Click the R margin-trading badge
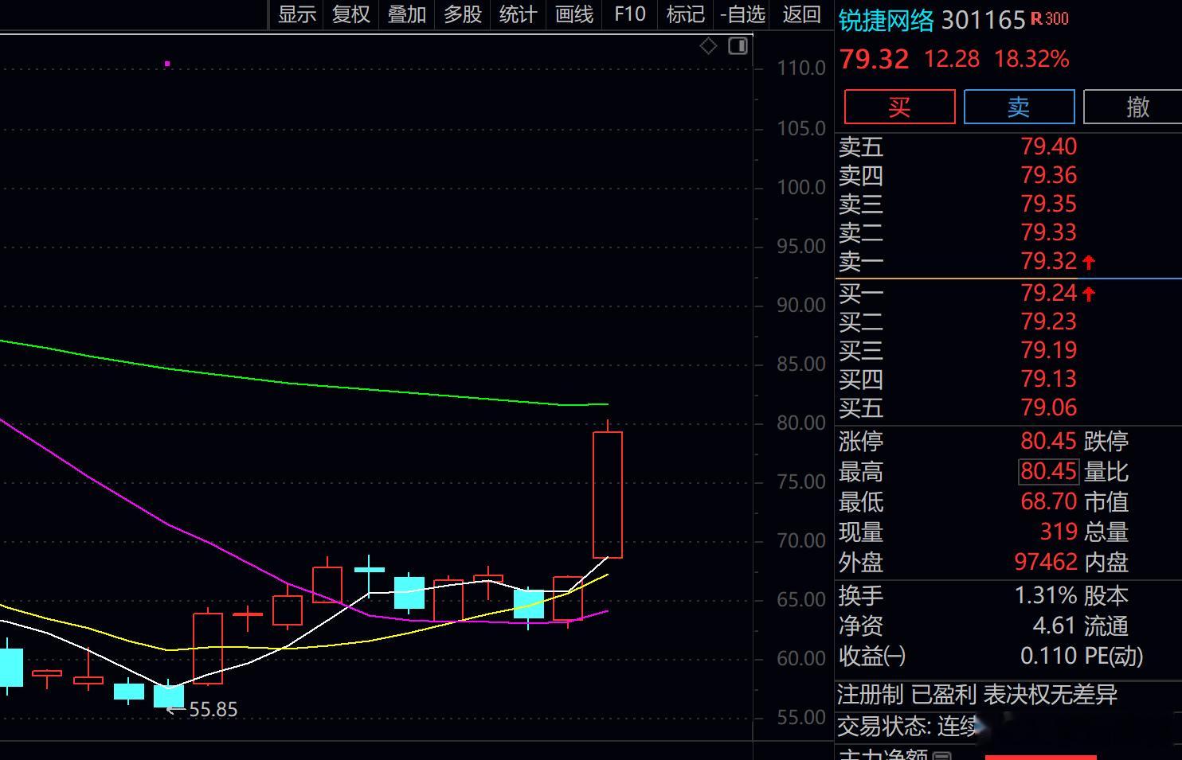Viewport: 1182px width, 760px height. (1050, 19)
